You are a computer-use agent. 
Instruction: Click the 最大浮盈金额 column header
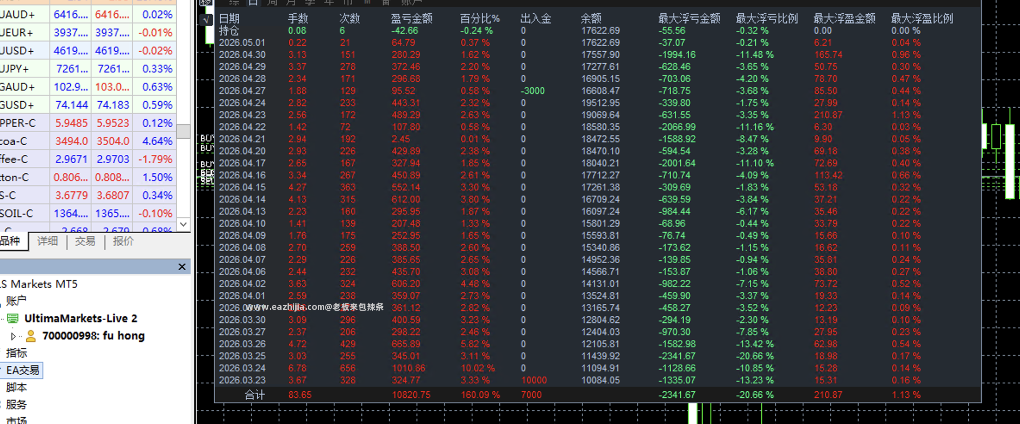[x=845, y=19]
